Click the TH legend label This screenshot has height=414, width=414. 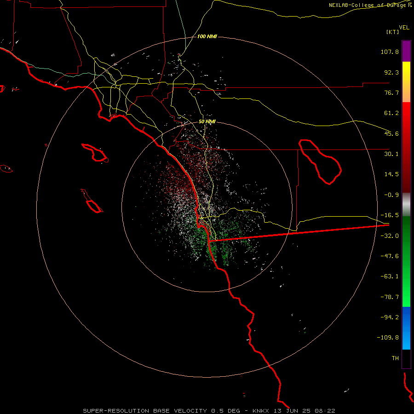point(395,358)
